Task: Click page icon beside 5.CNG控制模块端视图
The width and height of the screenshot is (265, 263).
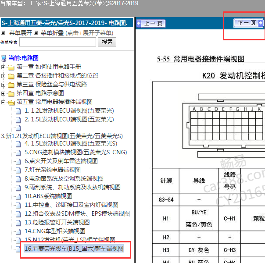Action: (x=18, y=153)
